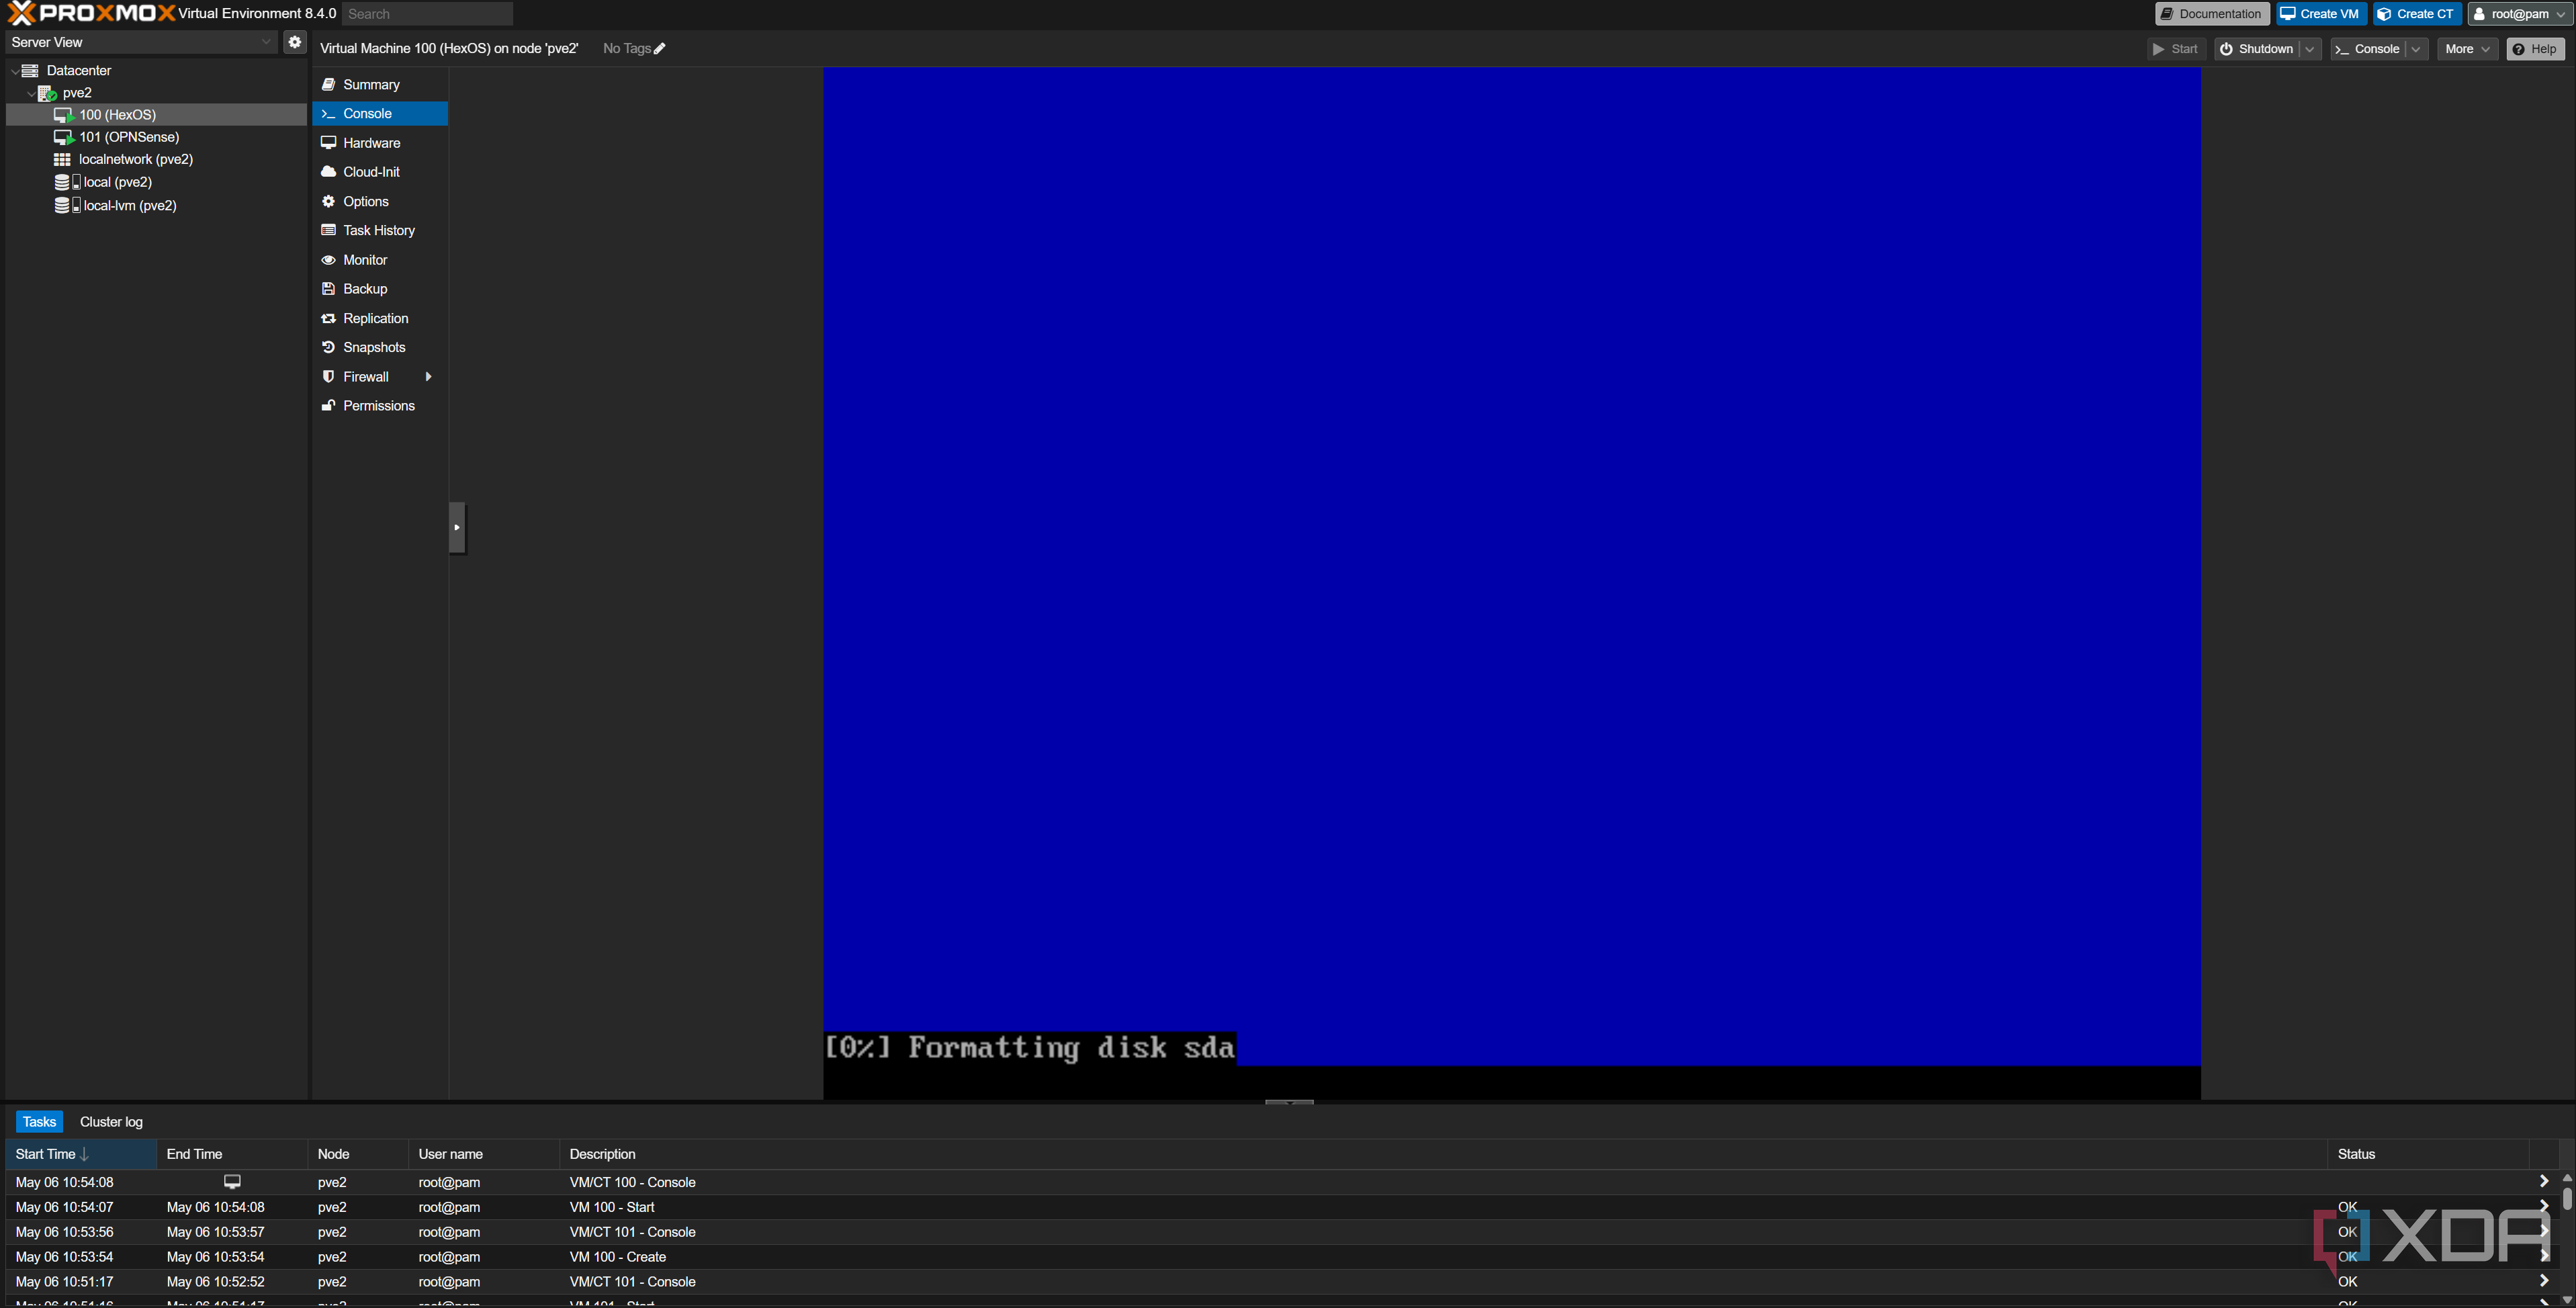Image resolution: width=2576 pixels, height=1308 pixels.
Task: Select VM 100 (HexOS) in the tree
Action: pos(118,115)
